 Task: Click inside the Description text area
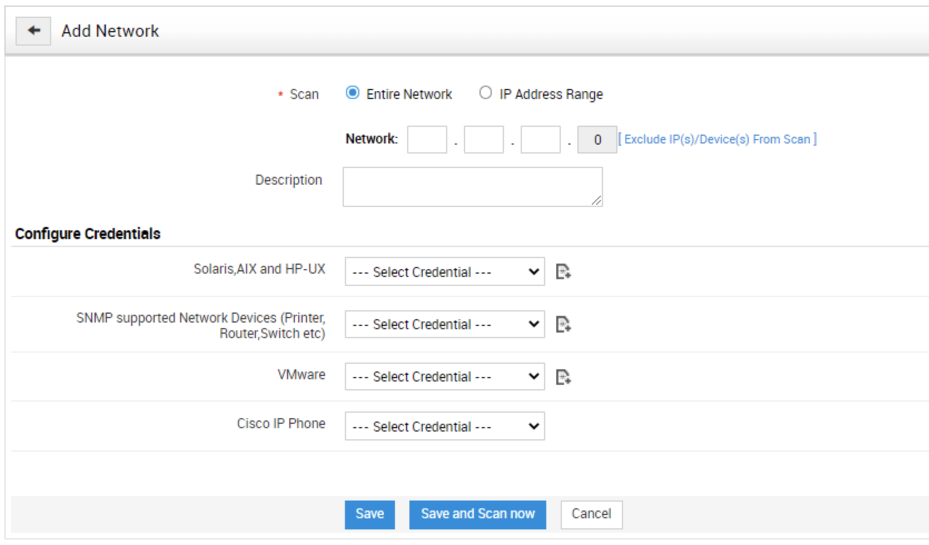[472, 186]
